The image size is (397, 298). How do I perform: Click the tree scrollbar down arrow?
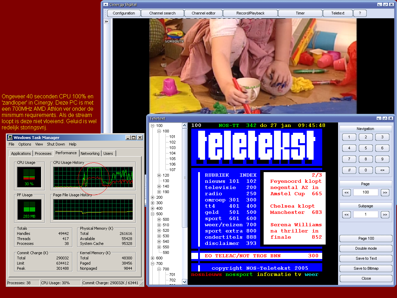tap(185, 282)
